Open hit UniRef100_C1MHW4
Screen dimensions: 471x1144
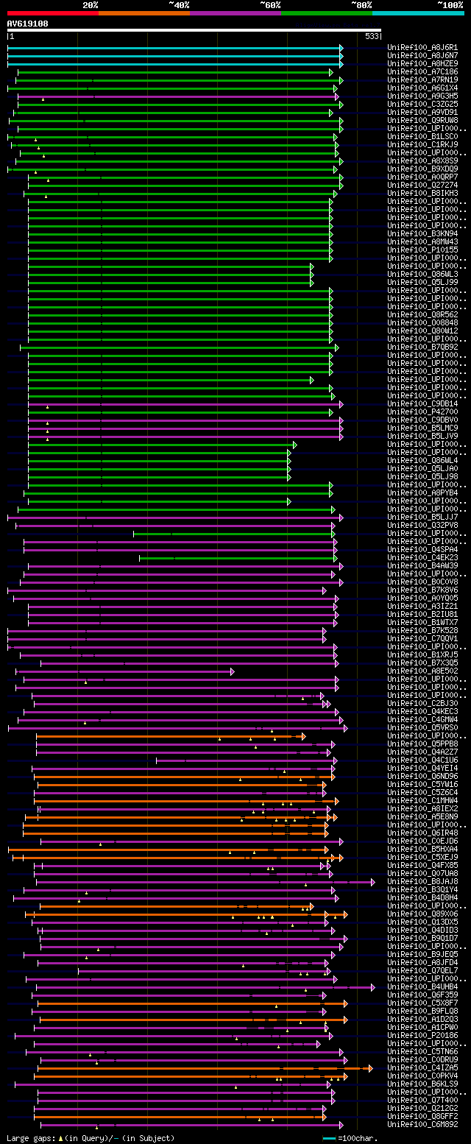[422, 801]
